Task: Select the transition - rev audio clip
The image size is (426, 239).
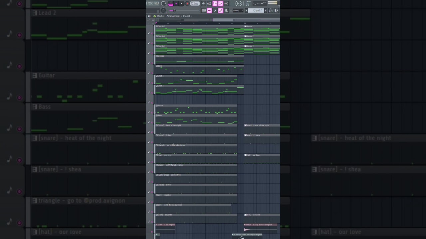Action: [x=247, y=236]
